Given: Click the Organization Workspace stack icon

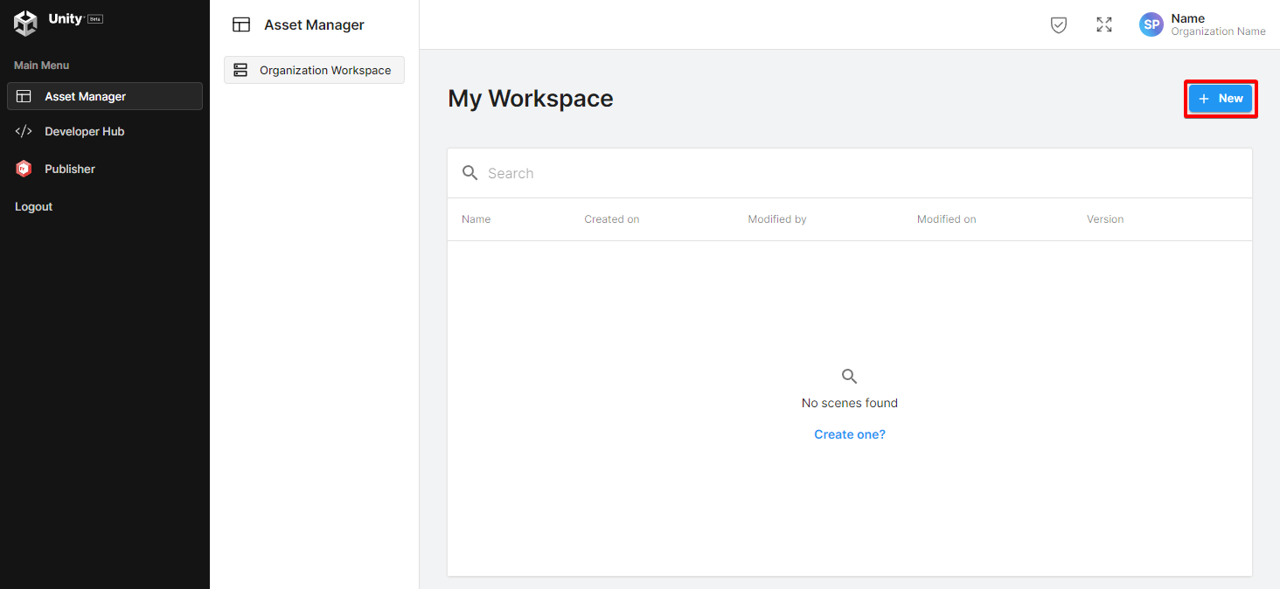Looking at the screenshot, I should point(240,70).
